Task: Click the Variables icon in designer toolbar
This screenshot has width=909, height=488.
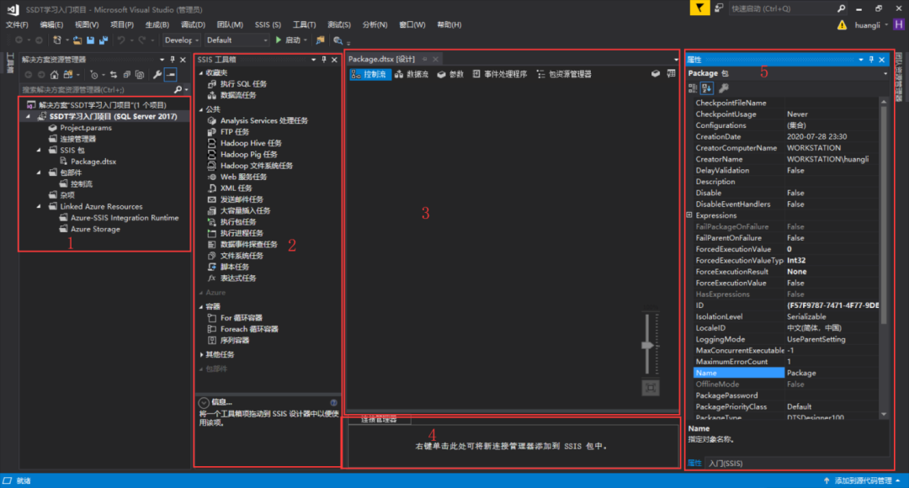Action: tap(671, 73)
